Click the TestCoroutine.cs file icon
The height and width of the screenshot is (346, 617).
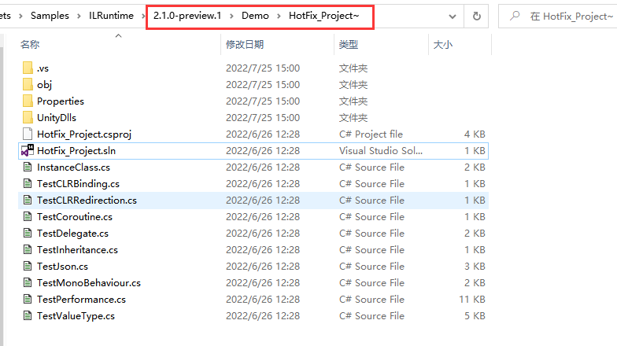[x=28, y=217]
